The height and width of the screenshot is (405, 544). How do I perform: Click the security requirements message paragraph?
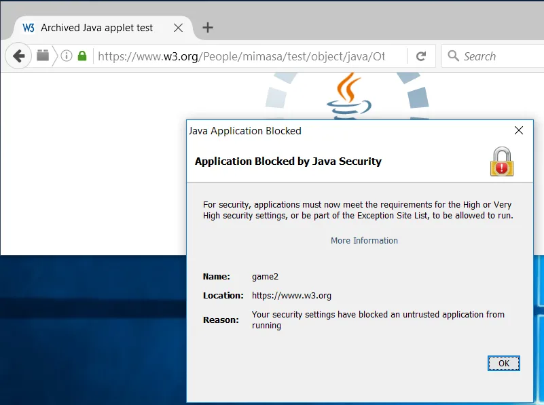click(358, 210)
